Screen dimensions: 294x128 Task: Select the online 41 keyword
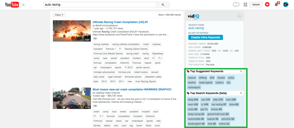coord(224,124)
